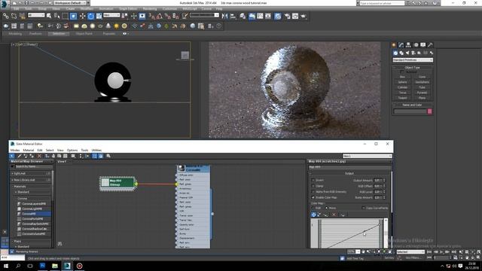
Task: Click the Move curve point tool in Color Map
Action: 313,215
